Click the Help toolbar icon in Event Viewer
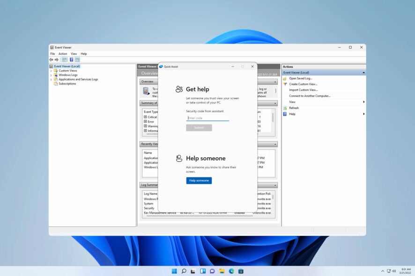Viewport: 415px width, 276px height. (x=72, y=59)
